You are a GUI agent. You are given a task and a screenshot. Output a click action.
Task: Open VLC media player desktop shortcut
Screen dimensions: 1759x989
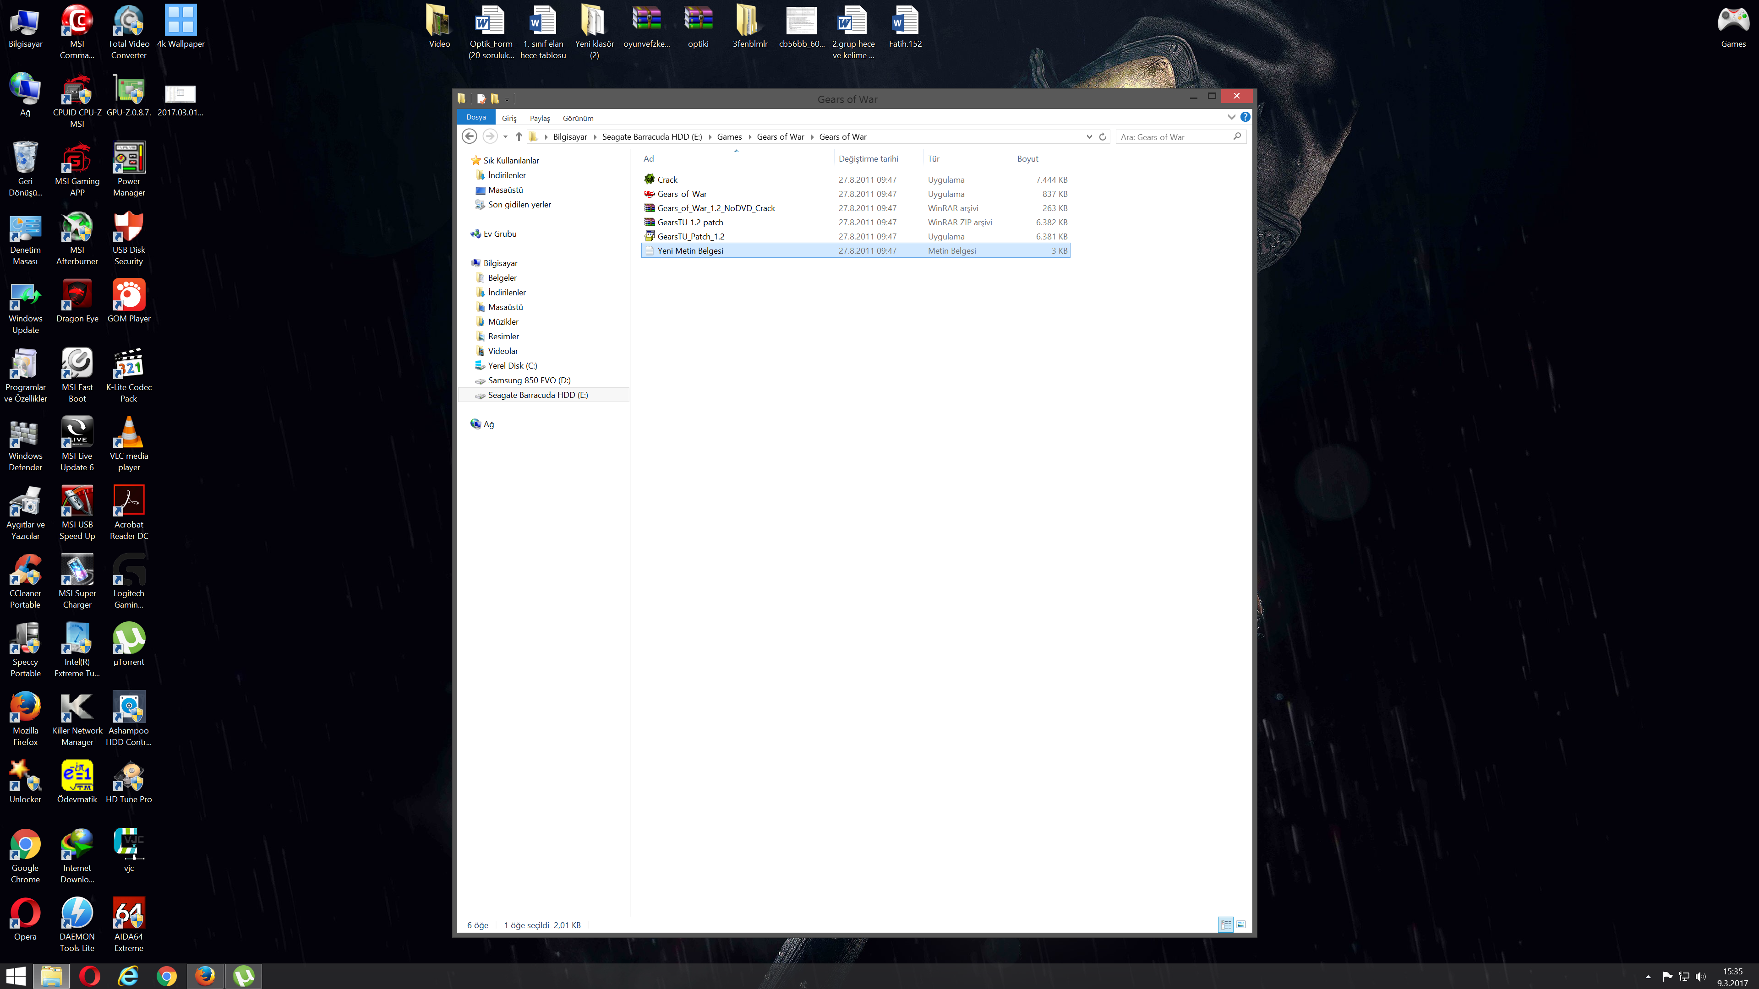click(128, 444)
